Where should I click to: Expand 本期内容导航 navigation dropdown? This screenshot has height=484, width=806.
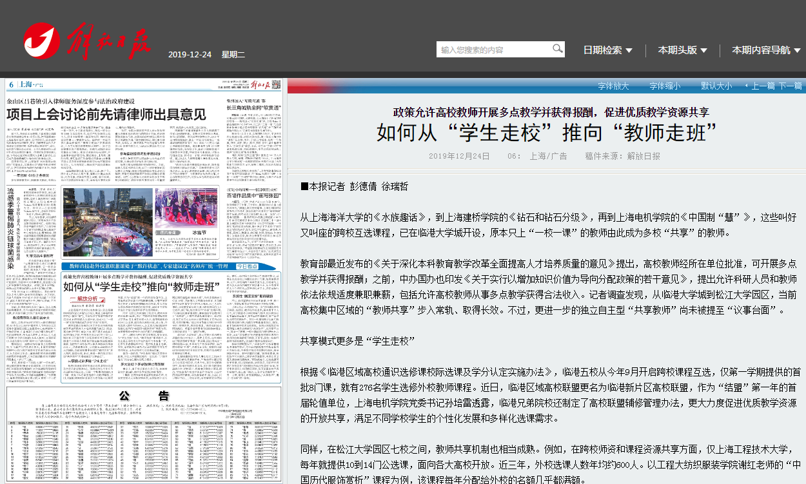pyautogui.click(x=765, y=50)
